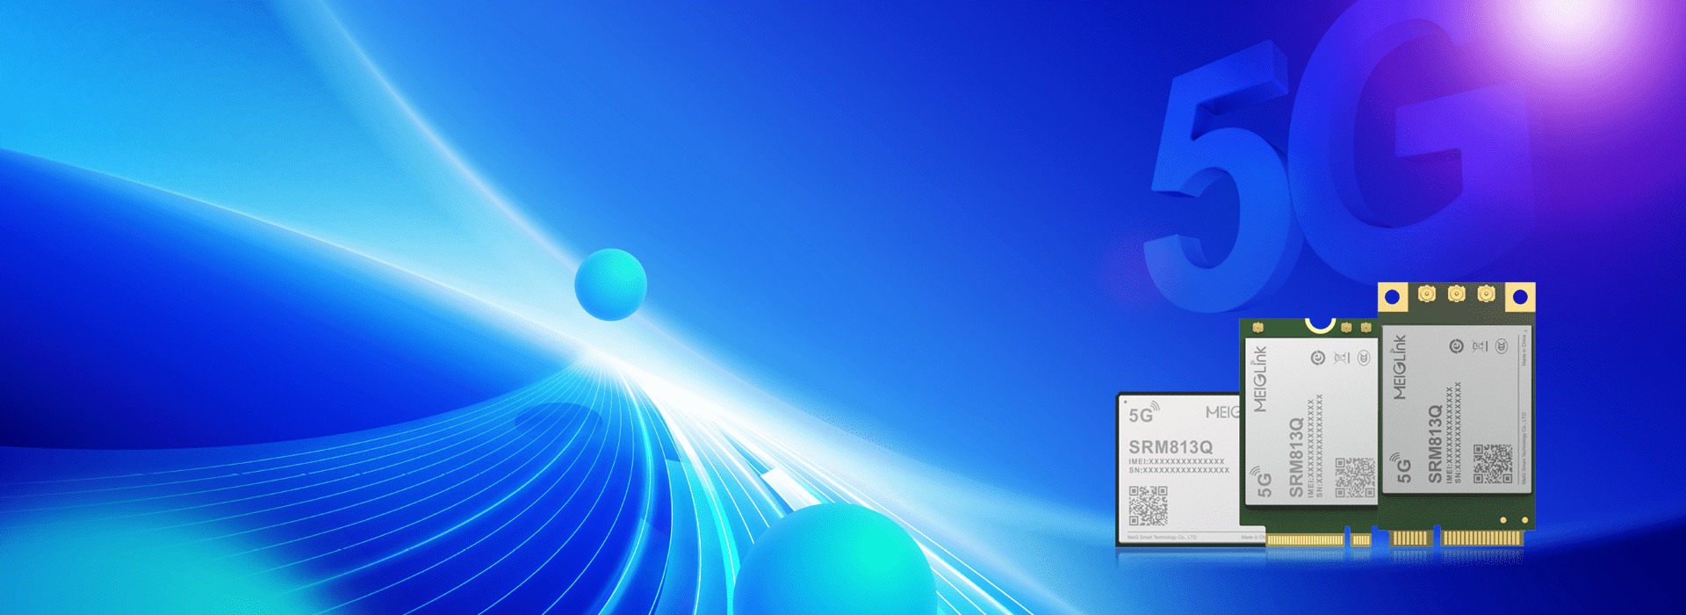Viewport: 1686px width, 615px height.
Task: Click the large teal sphere at bottom
Action: click(x=834, y=562)
